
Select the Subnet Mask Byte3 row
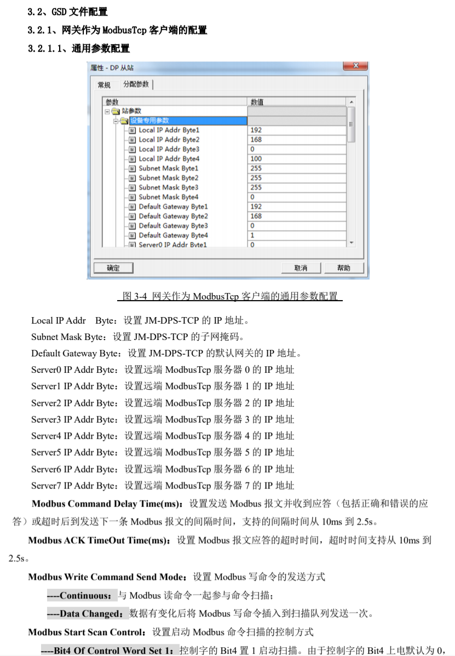169,188
